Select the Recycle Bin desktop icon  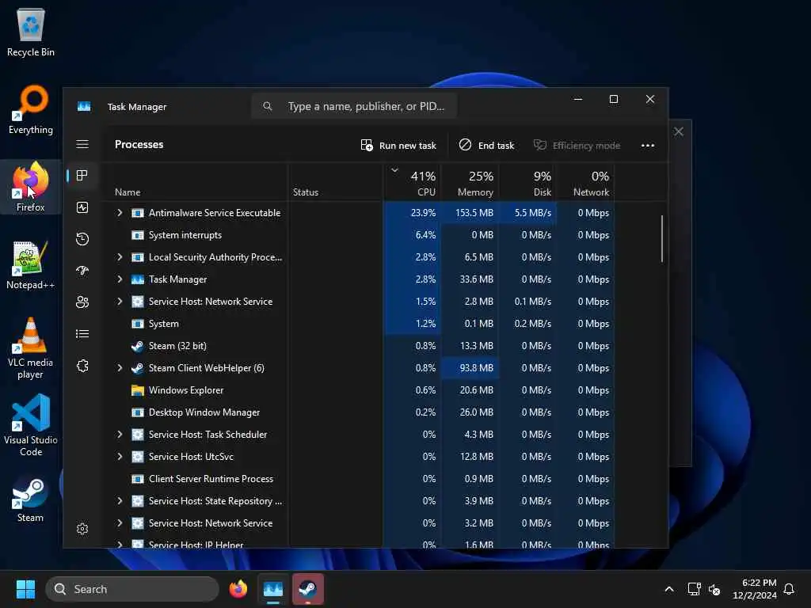(x=31, y=32)
